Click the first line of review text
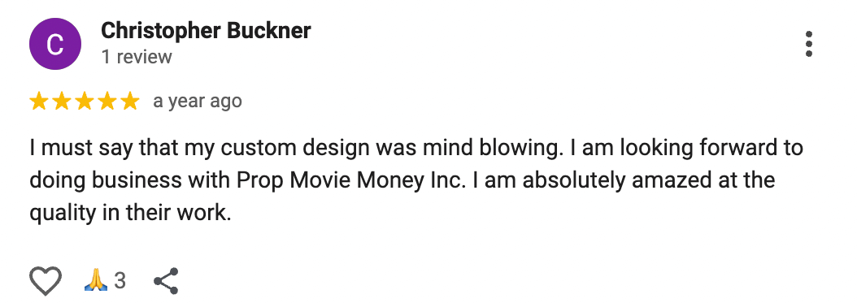857x303 pixels. (416, 149)
